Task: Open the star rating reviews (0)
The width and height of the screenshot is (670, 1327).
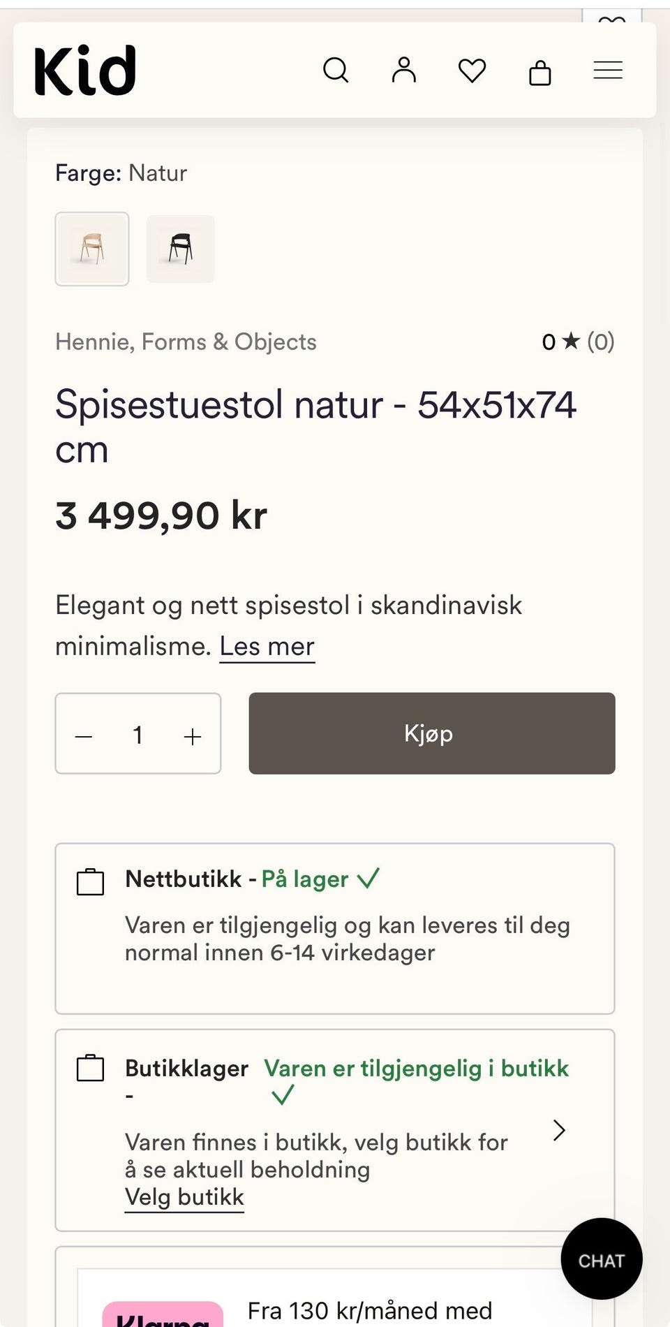Action: [579, 342]
